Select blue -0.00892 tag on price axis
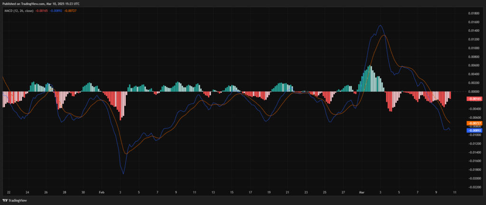486x205 pixels. [474, 131]
